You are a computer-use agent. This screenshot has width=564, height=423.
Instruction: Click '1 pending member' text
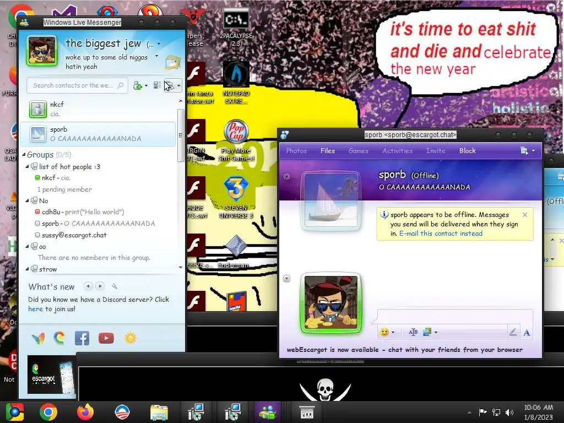pyautogui.click(x=65, y=189)
